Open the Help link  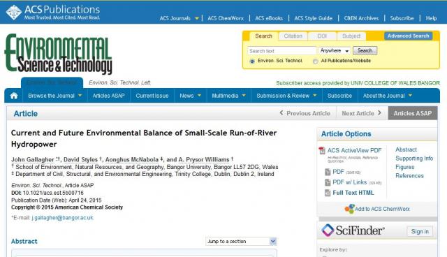coord(431,18)
